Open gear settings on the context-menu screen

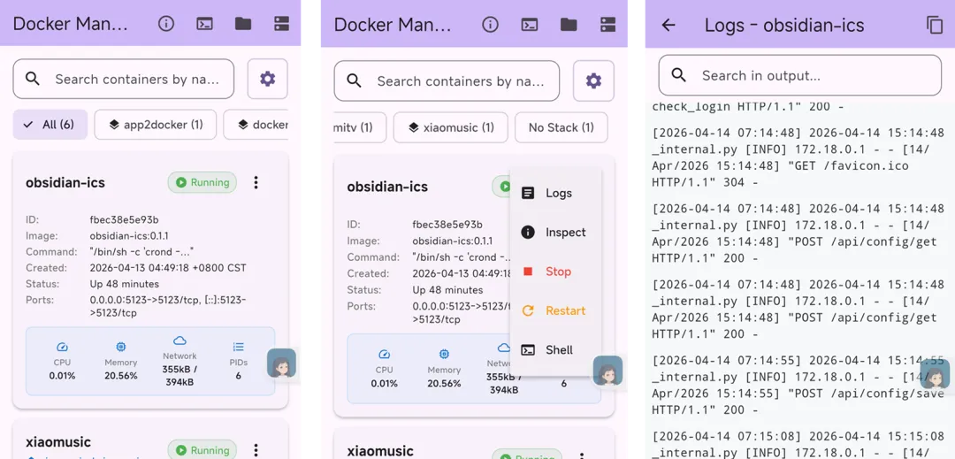(x=593, y=81)
